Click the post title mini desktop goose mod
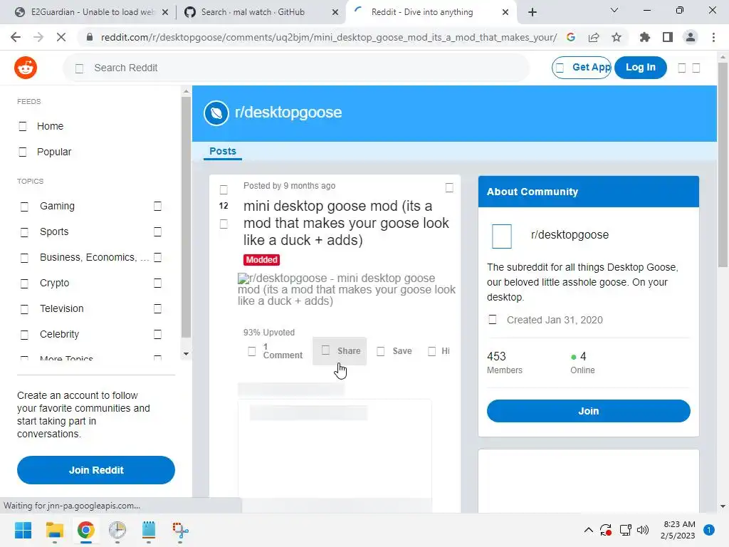 pos(346,223)
